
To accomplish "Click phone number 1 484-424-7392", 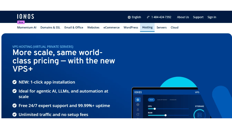I will coord(161,17).
